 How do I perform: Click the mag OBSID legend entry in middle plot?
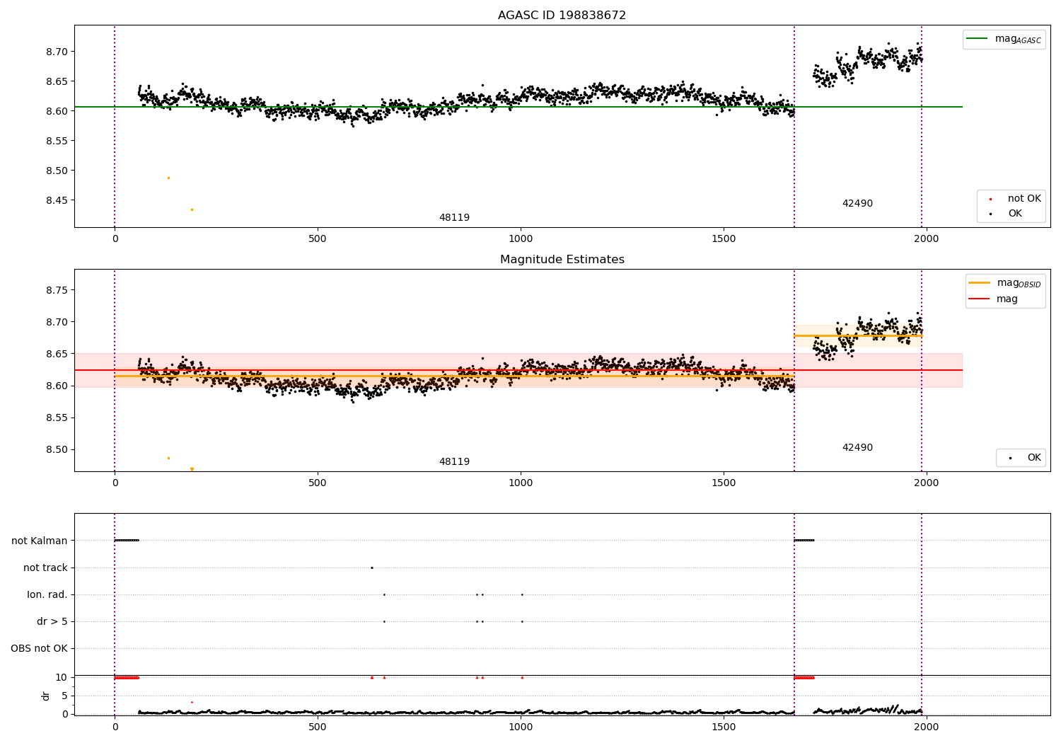1005,283
